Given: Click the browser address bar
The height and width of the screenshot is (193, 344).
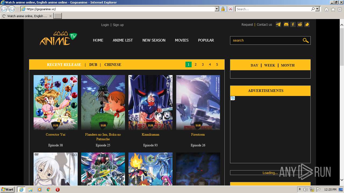Looking at the screenshot, I should click(120, 9).
